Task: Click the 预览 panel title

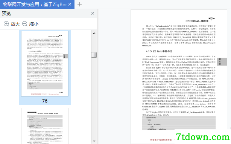Action: point(6,14)
